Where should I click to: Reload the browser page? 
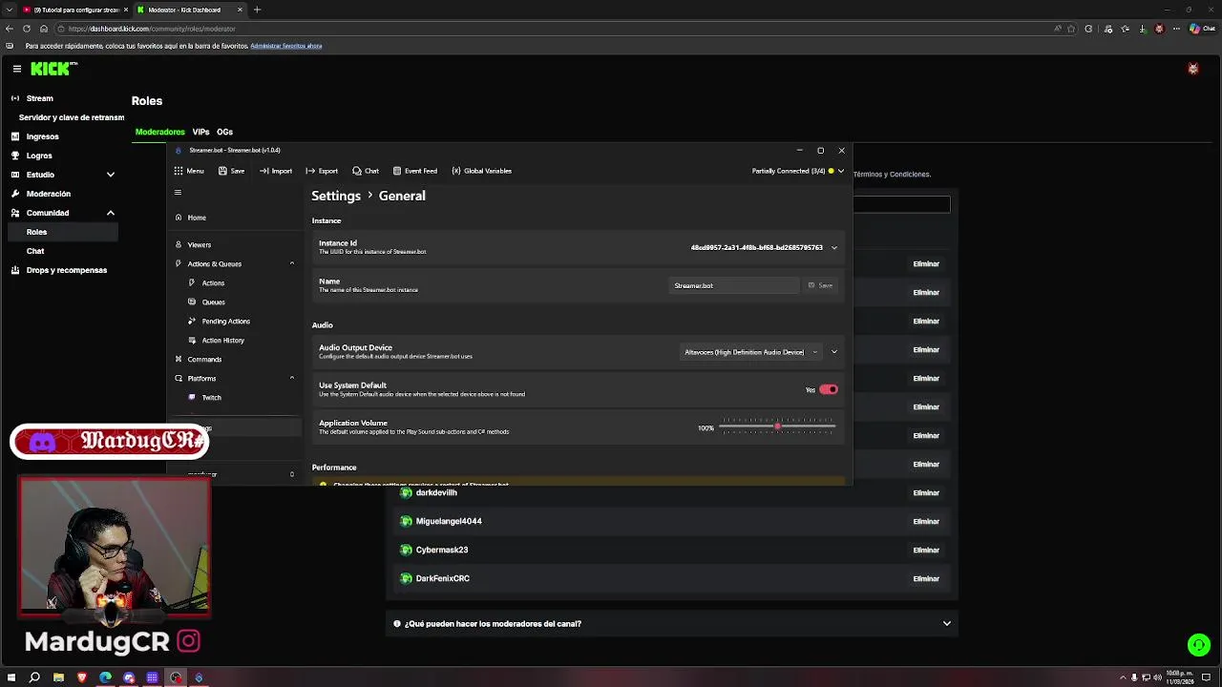27,29
